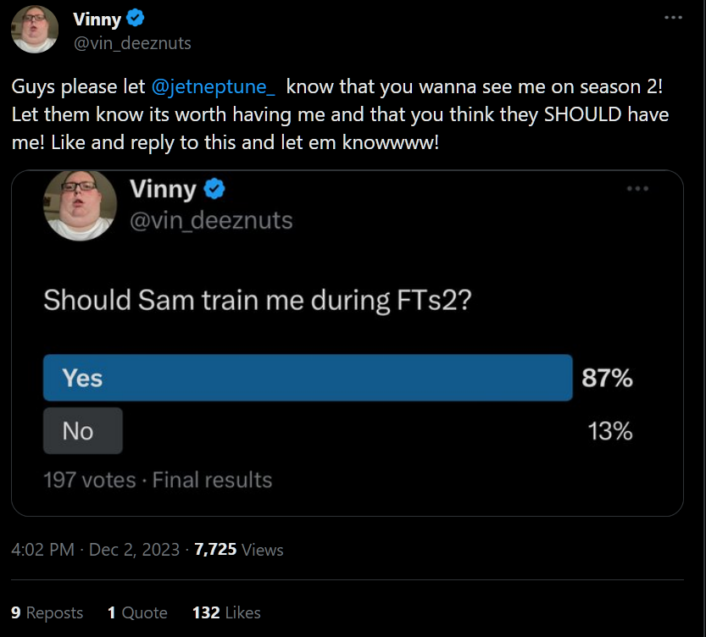The image size is (706, 637).
Task: Open the quoted poll question text
Action: coord(257,300)
